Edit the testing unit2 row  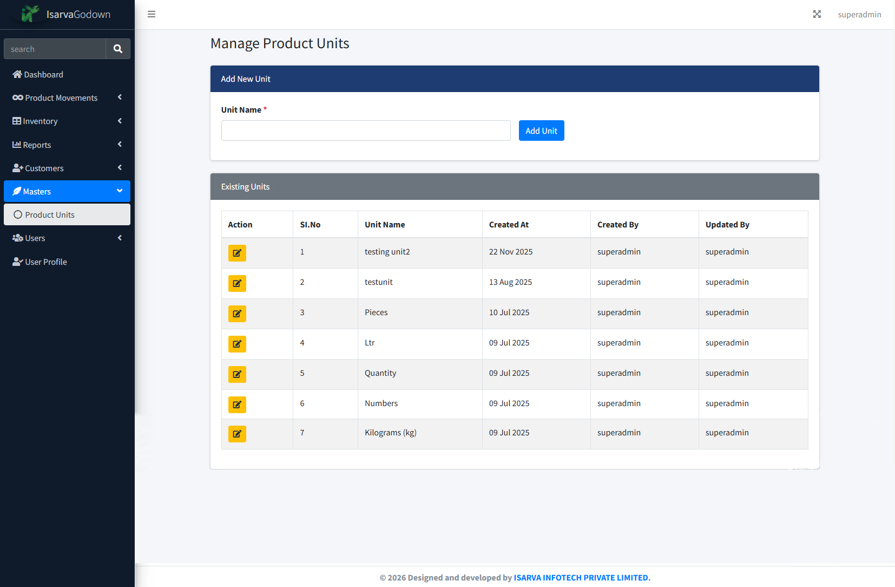[237, 253]
